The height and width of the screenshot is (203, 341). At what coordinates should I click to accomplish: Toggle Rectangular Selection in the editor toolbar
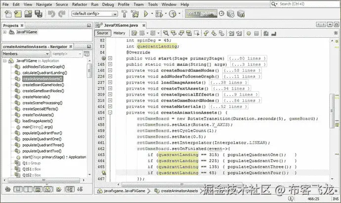pyautogui.click(x=197, y=33)
